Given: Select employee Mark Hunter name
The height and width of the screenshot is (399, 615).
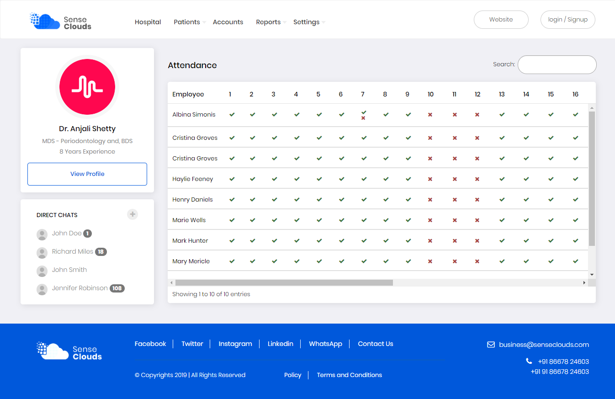Looking at the screenshot, I should [190, 241].
